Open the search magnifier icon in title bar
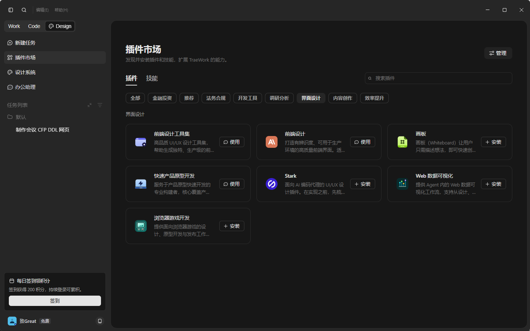Image resolution: width=530 pixels, height=331 pixels. point(24,10)
